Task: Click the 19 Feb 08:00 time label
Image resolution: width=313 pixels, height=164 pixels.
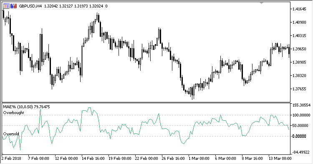Action: coord(120,159)
